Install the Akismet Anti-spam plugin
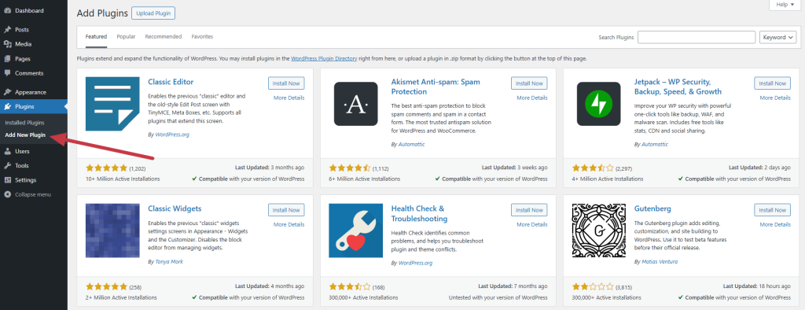The image size is (805, 310). (529, 83)
